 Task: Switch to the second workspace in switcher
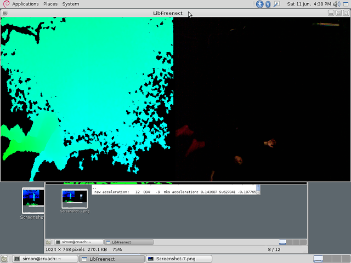point(327,259)
